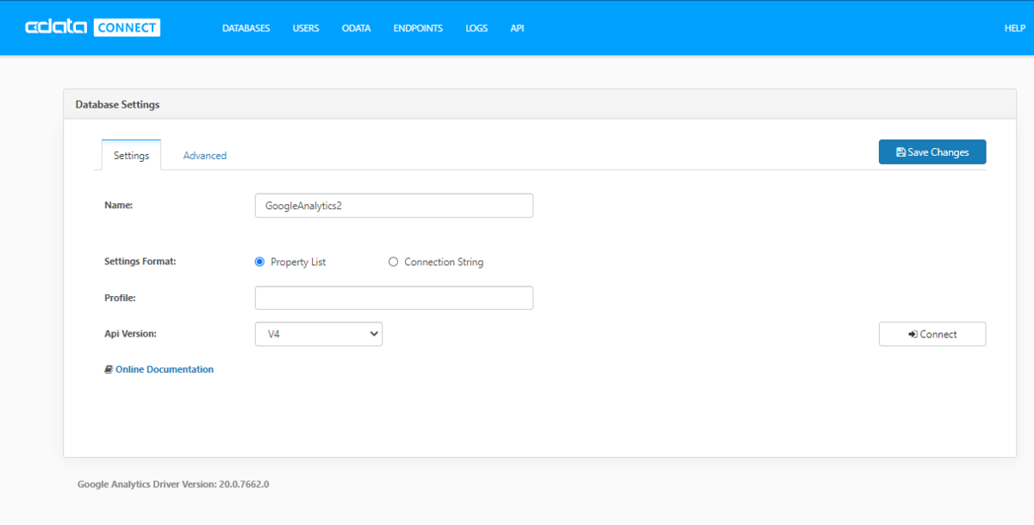Click the Google Analytics Driver Version text
The height and width of the screenshot is (525, 1034).
coord(173,484)
